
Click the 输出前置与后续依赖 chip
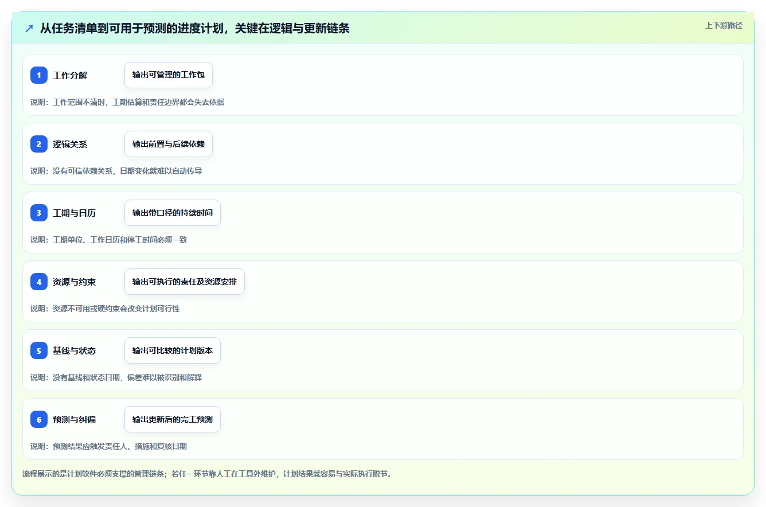pos(169,144)
